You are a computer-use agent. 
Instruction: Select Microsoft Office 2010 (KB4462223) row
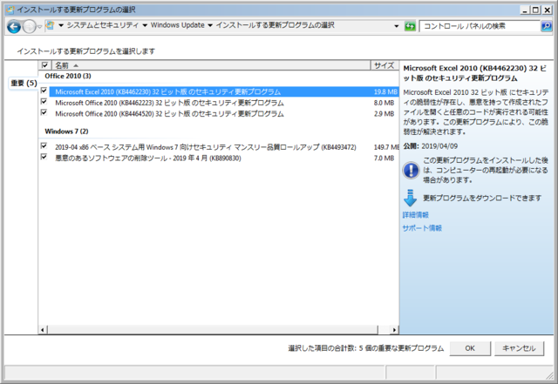click(224, 103)
